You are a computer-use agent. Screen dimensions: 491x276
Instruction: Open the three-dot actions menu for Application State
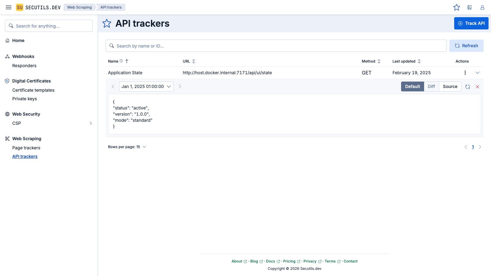coord(465,73)
